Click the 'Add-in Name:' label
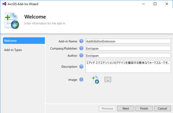Viewport: 173px width, 113px height. pos(68,41)
